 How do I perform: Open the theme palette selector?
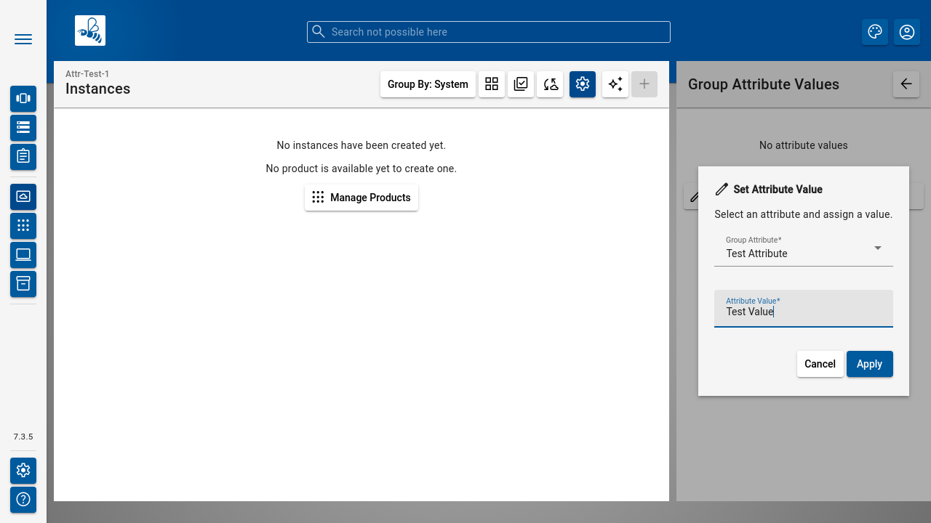pos(875,32)
